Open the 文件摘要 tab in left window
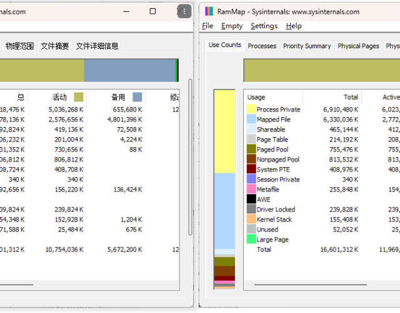This screenshot has width=400, height=313. [55, 46]
